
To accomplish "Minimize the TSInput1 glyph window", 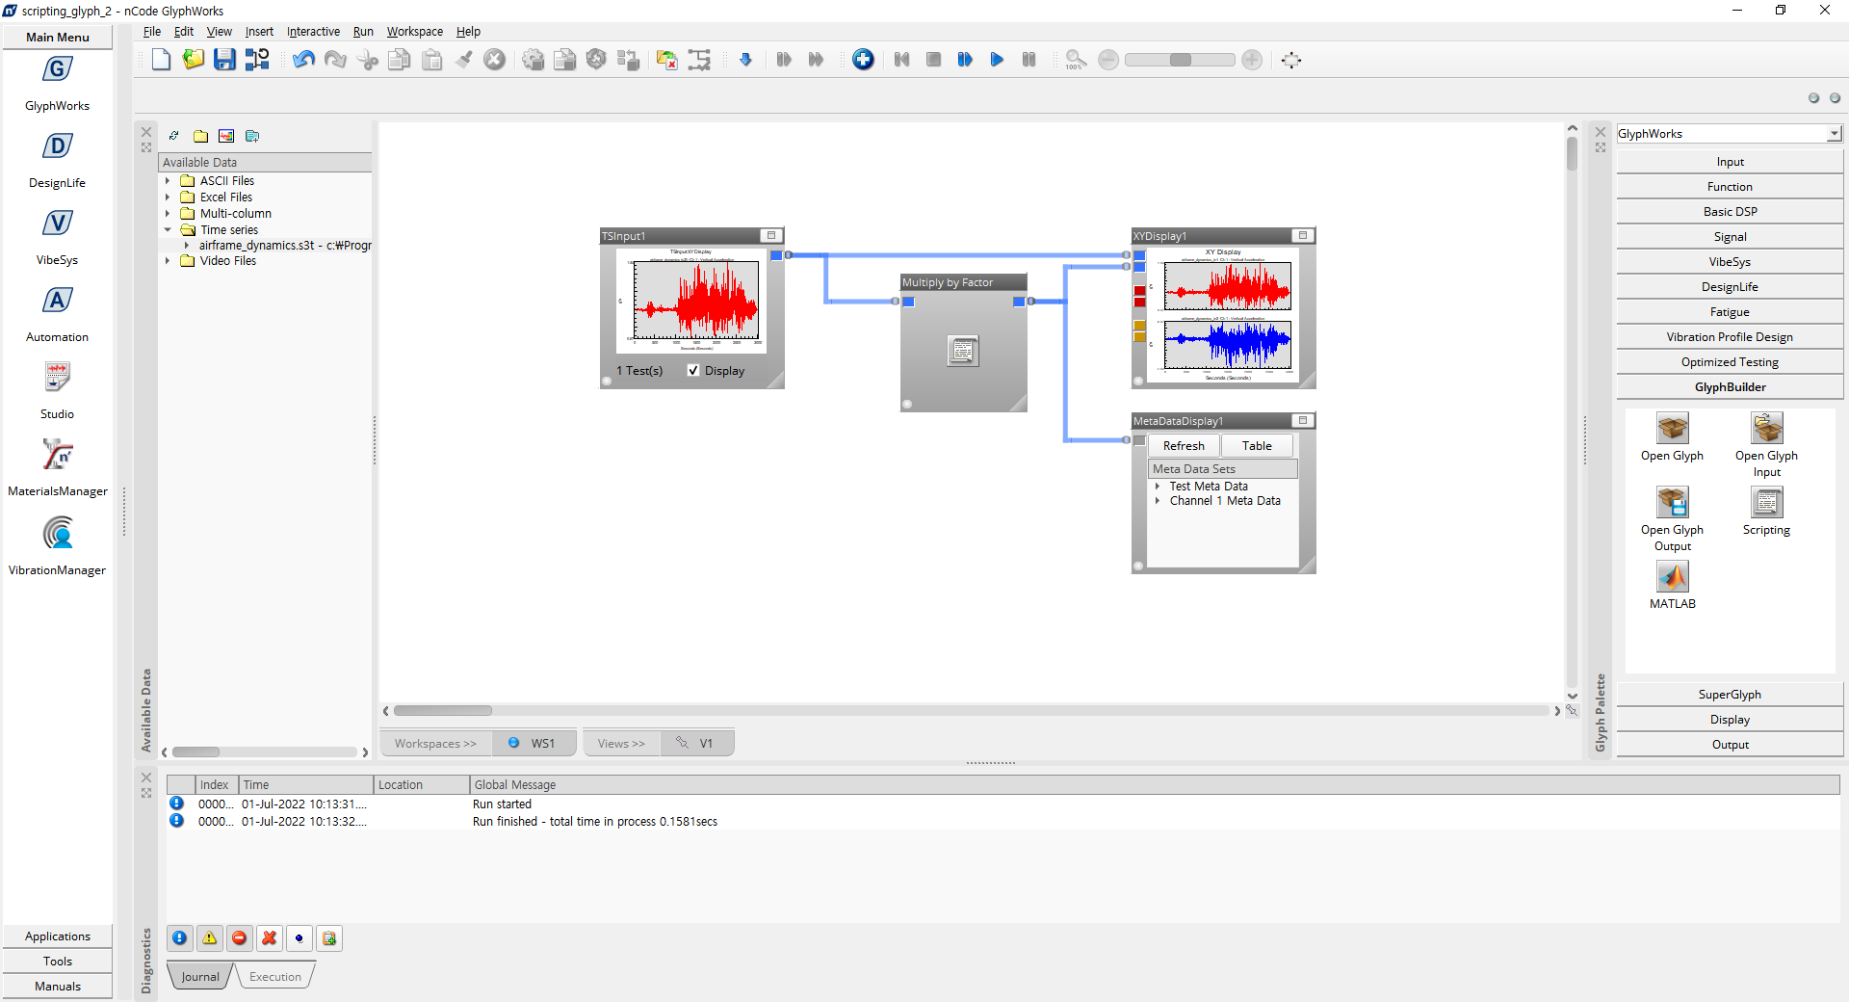I will 771,235.
